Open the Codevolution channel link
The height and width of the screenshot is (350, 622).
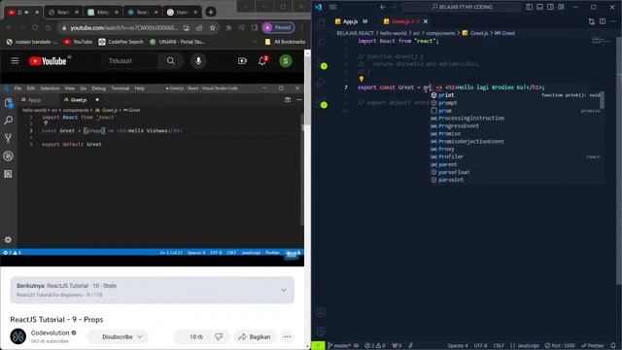pos(50,332)
